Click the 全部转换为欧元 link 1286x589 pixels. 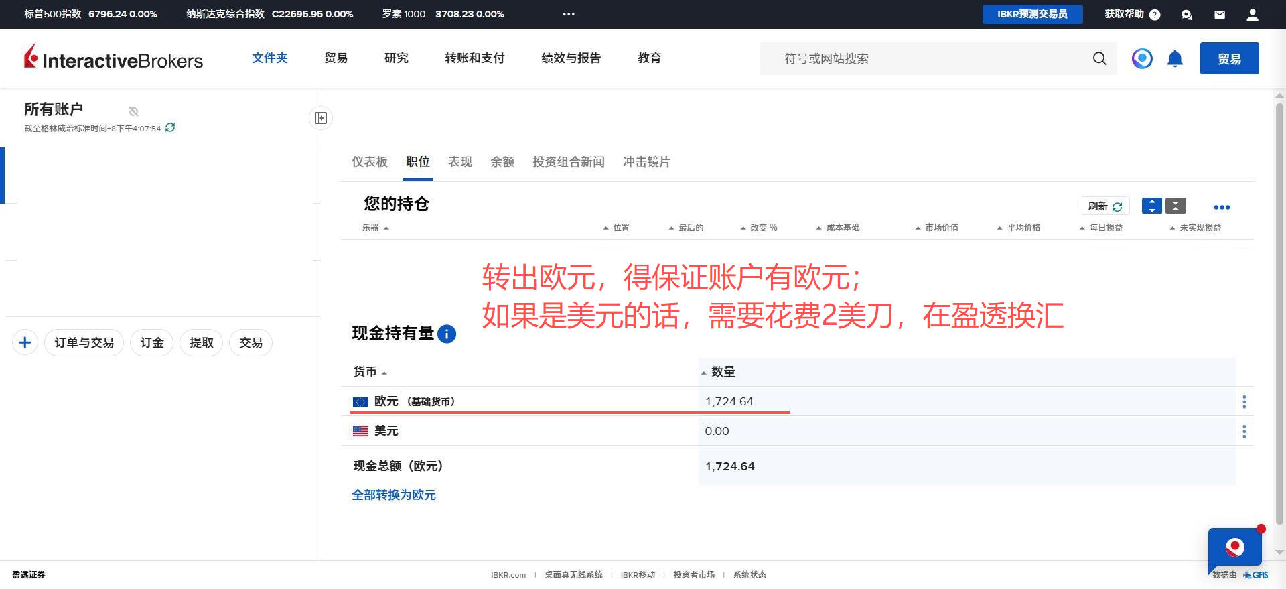(394, 495)
